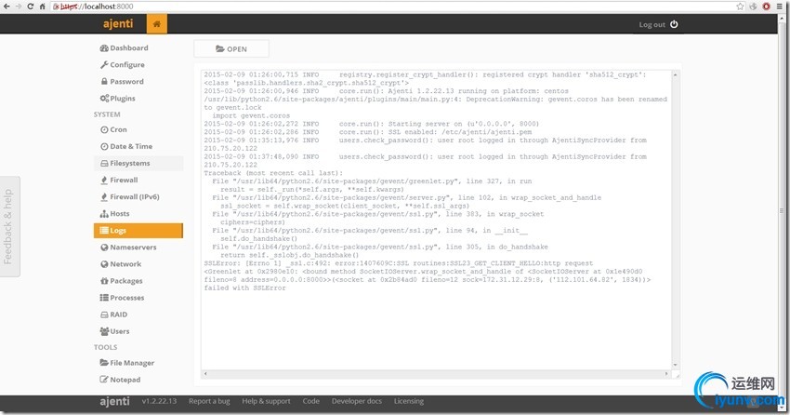The height and width of the screenshot is (415, 790).
Task: Click the File Manager folder icon
Action: 104,363
